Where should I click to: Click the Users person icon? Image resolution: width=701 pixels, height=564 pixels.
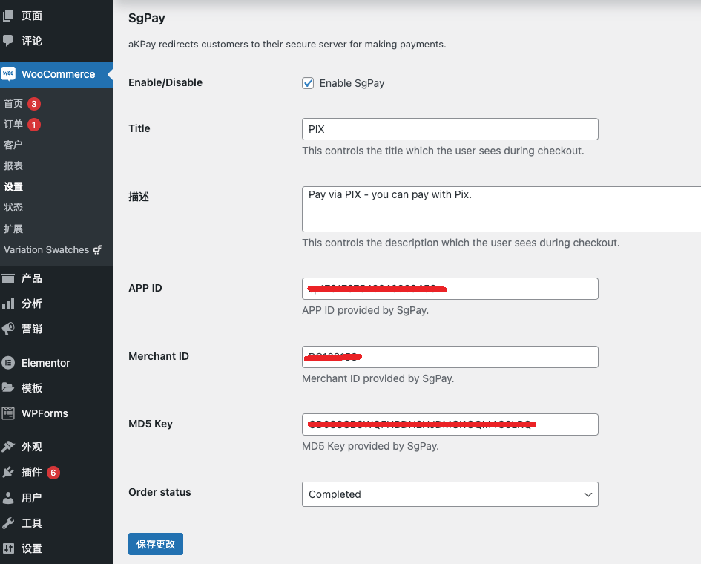[x=8, y=498]
